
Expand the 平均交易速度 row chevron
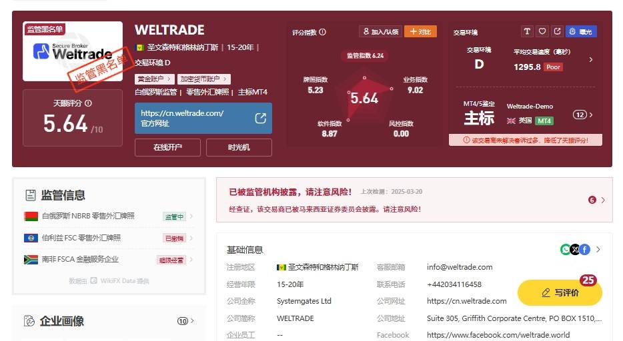pyautogui.click(x=591, y=59)
